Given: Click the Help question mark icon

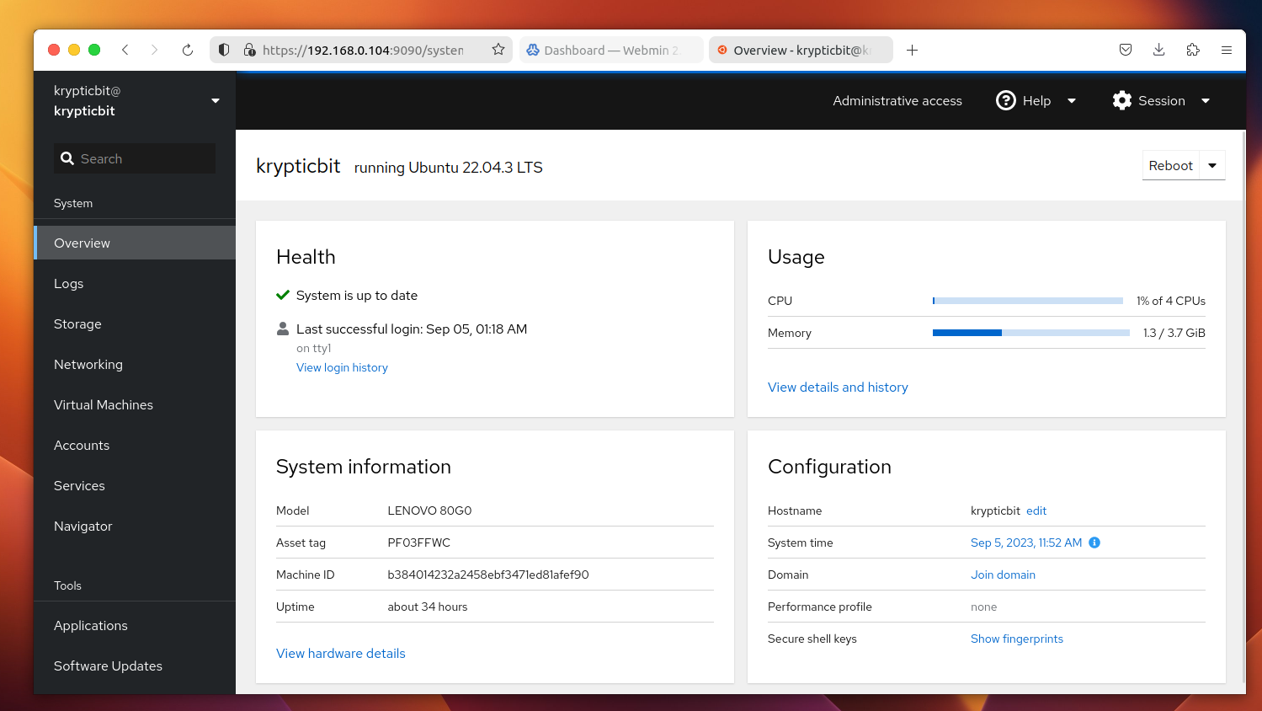Looking at the screenshot, I should click(x=1005, y=100).
